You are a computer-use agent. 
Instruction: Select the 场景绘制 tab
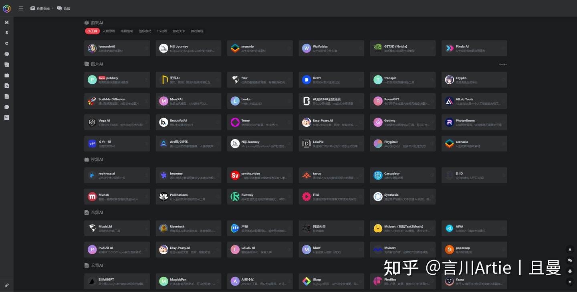tap(127, 31)
